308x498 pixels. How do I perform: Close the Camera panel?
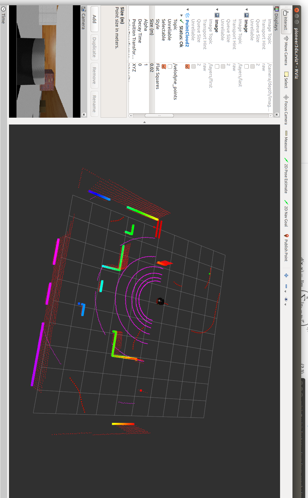point(84,115)
